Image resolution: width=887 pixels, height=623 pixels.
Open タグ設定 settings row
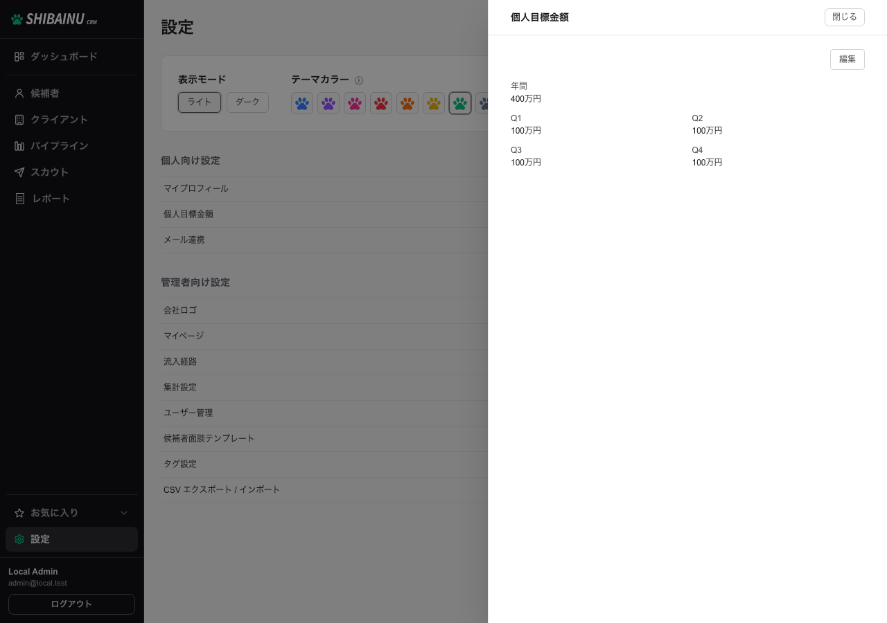(324, 464)
